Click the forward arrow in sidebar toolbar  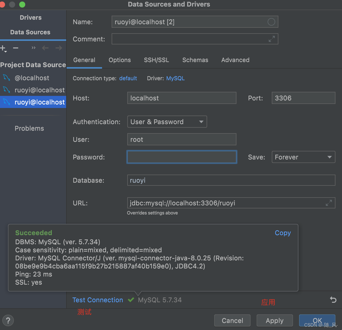[59, 48]
